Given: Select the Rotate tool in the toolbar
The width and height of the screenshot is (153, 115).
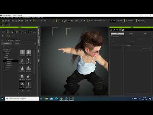Looking at the screenshot, I should click(x=49, y=21).
